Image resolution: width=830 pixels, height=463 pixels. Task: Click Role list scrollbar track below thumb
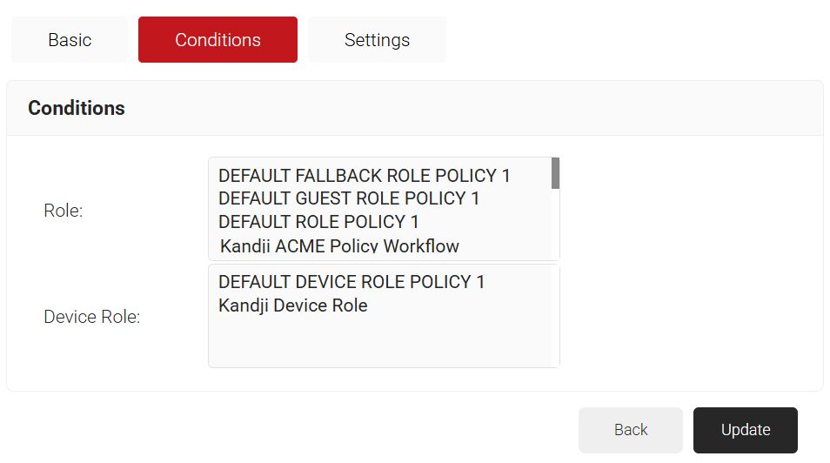tap(555, 224)
